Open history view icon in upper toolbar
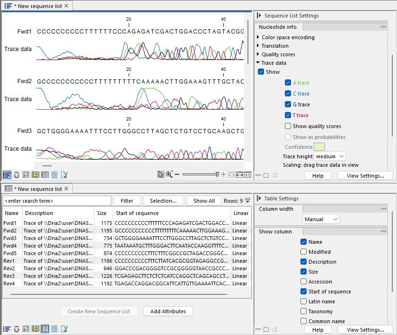 54,175
